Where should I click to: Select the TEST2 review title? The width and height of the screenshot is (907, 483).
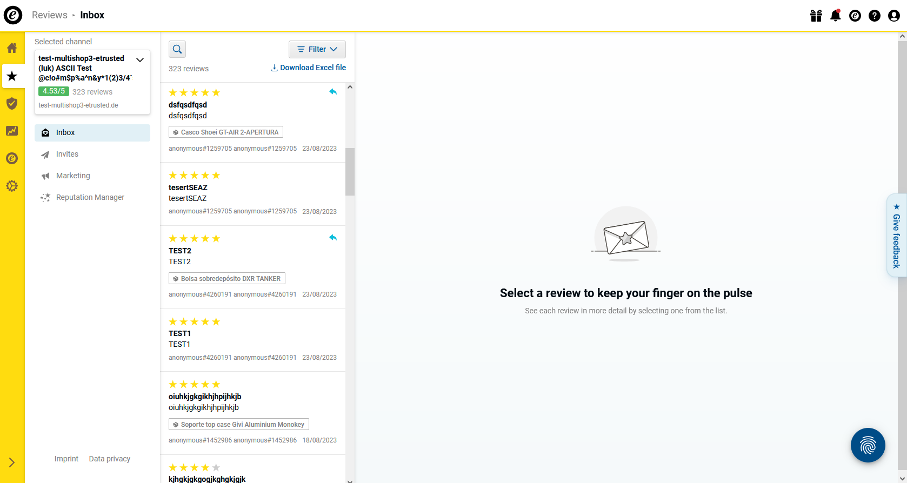[180, 251]
